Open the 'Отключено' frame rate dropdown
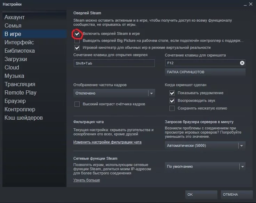Image resolution: width=256 pixels, height=203 pixels. point(114,93)
